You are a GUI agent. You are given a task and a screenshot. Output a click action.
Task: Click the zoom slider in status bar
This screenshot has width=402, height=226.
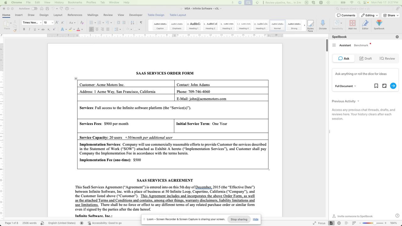click(x=373, y=223)
